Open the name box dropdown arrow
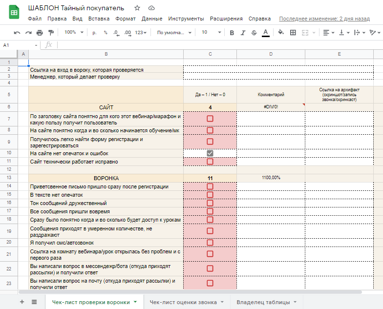Viewport: 383px width, 309px height. point(36,45)
